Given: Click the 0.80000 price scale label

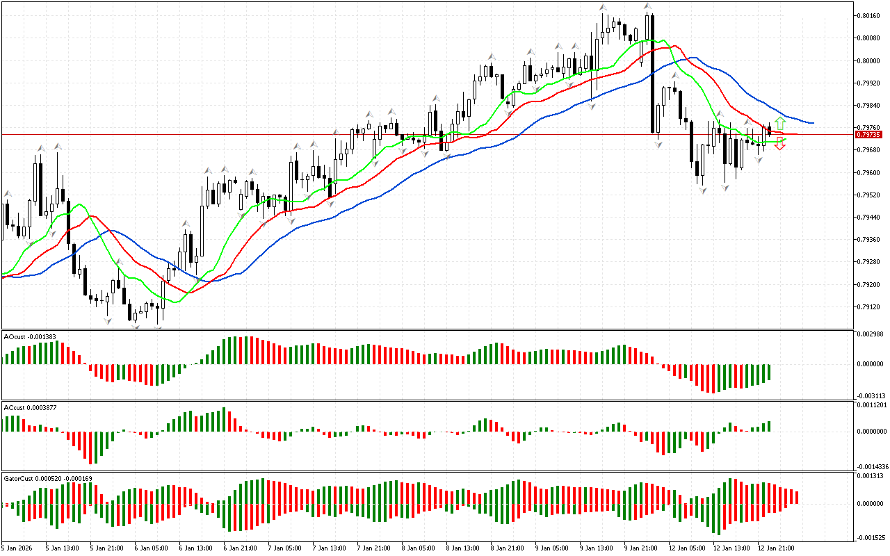Looking at the screenshot, I should [x=868, y=60].
